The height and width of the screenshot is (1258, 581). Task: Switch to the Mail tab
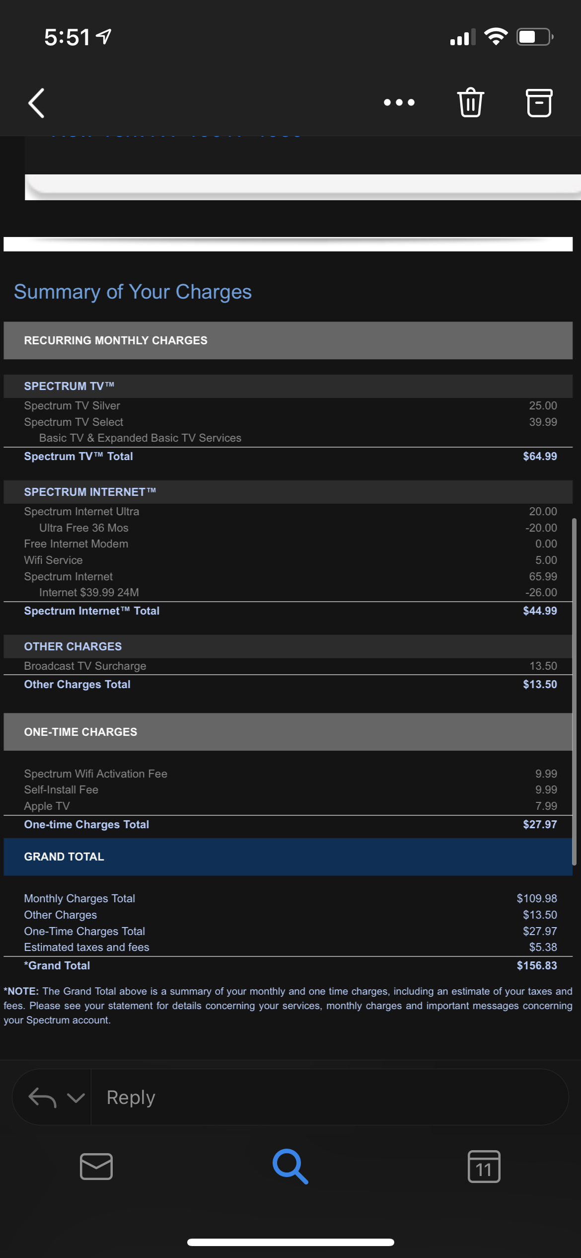tap(96, 1166)
